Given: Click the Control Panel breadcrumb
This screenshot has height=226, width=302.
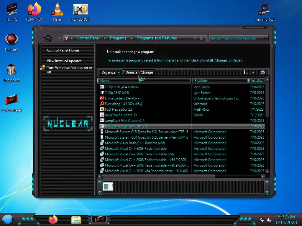Looking at the screenshot, I should [x=88, y=38].
